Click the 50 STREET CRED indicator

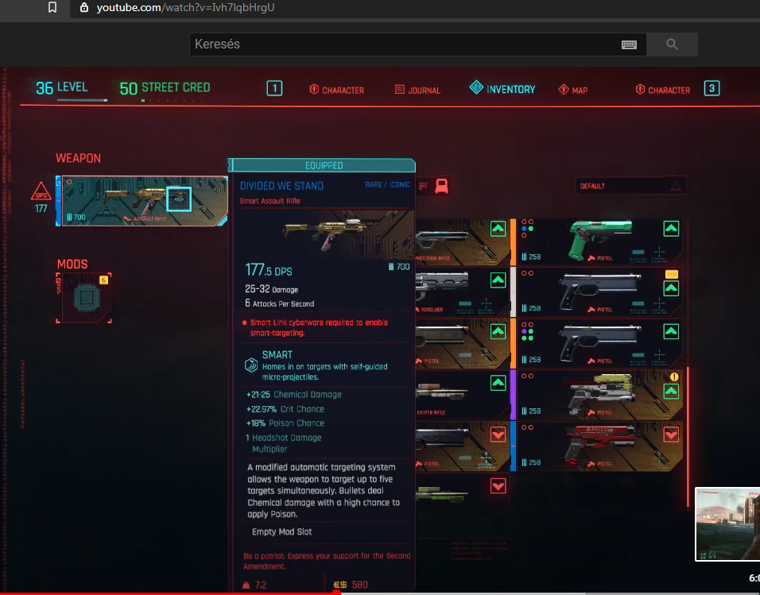click(165, 88)
